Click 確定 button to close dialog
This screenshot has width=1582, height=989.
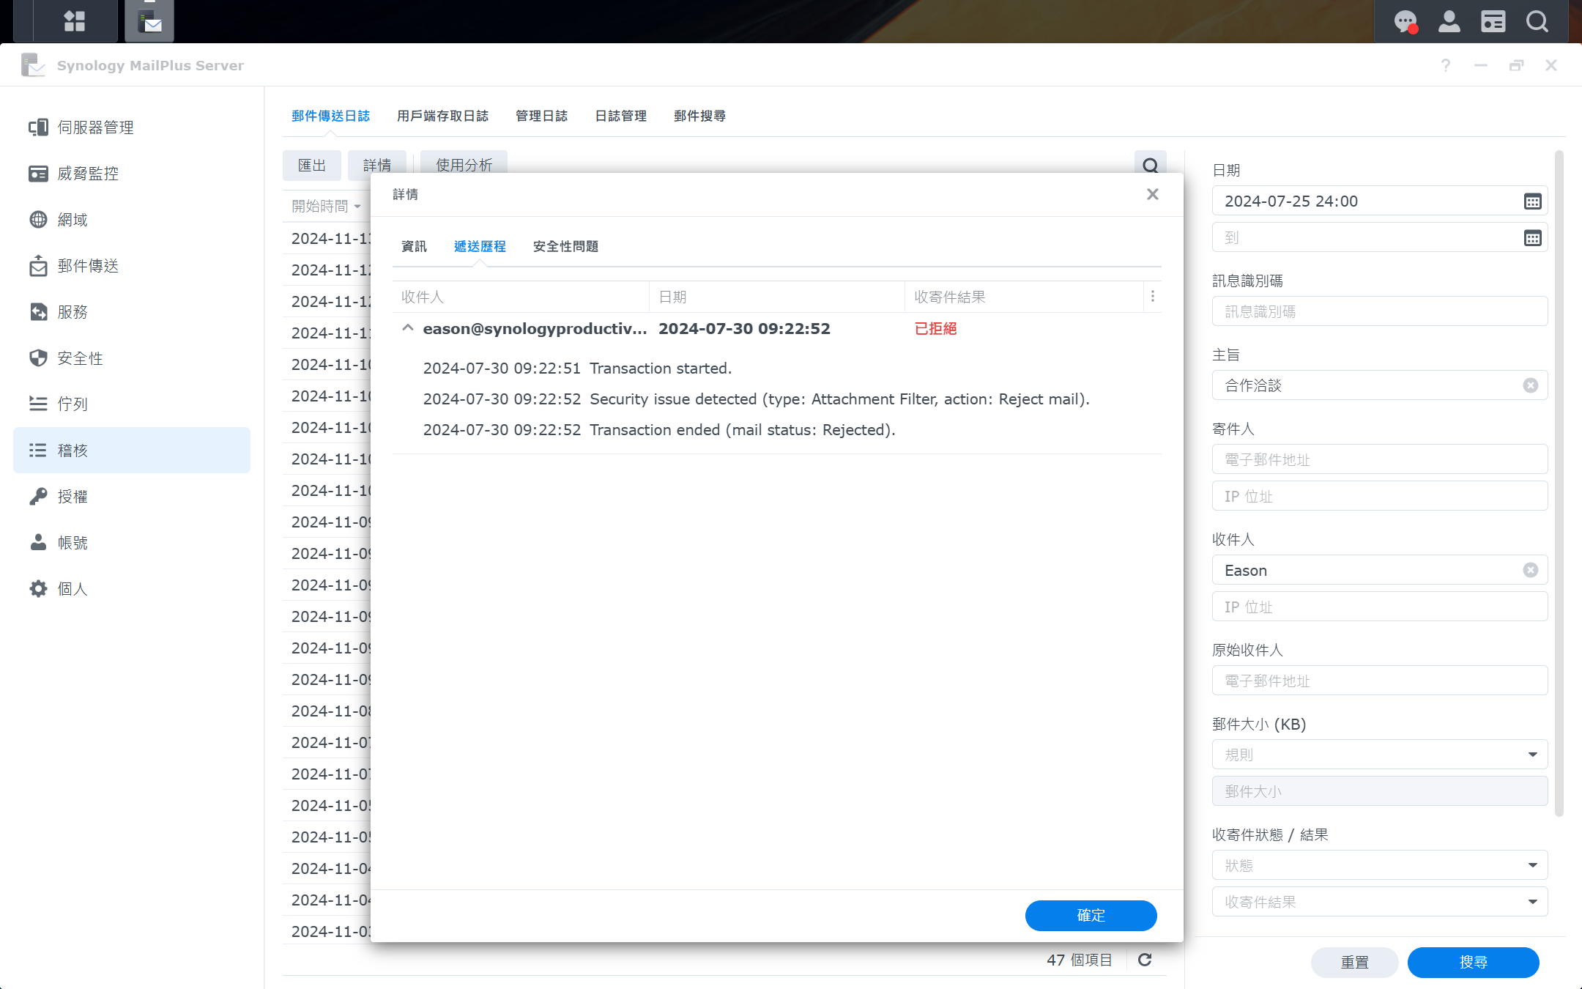click(x=1090, y=916)
